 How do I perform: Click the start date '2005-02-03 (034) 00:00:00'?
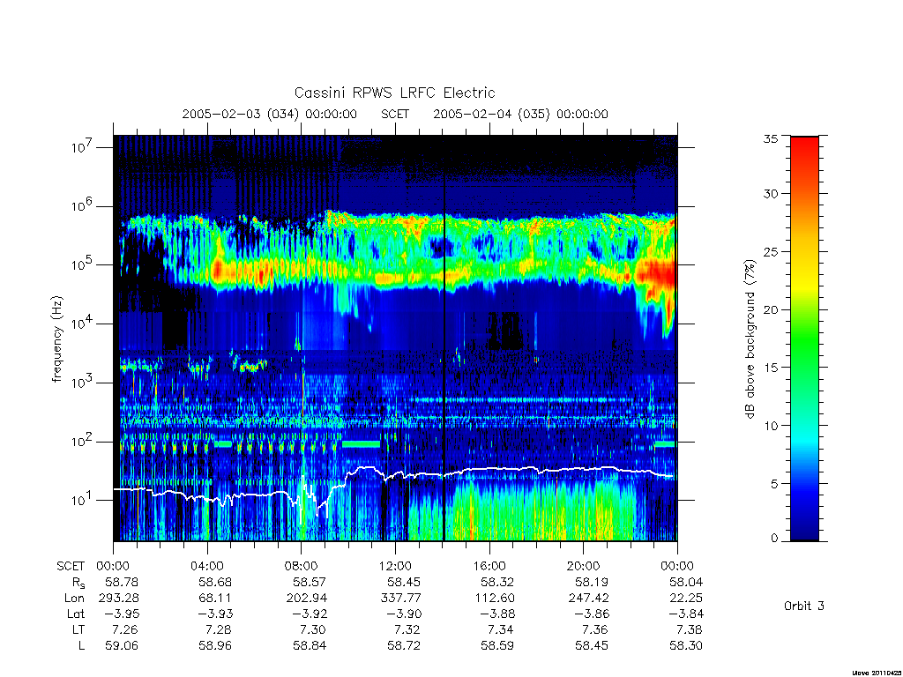point(270,114)
